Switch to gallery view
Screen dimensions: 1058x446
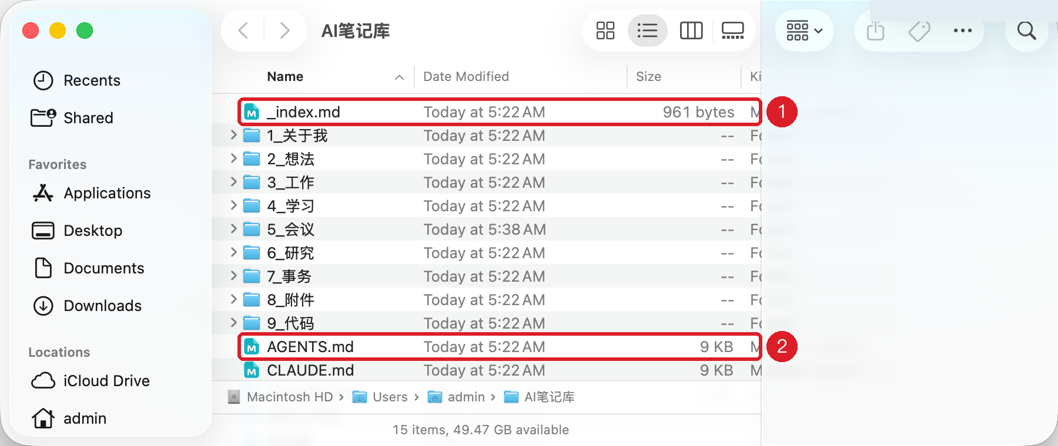pyautogui.click(x=733, y=30)
